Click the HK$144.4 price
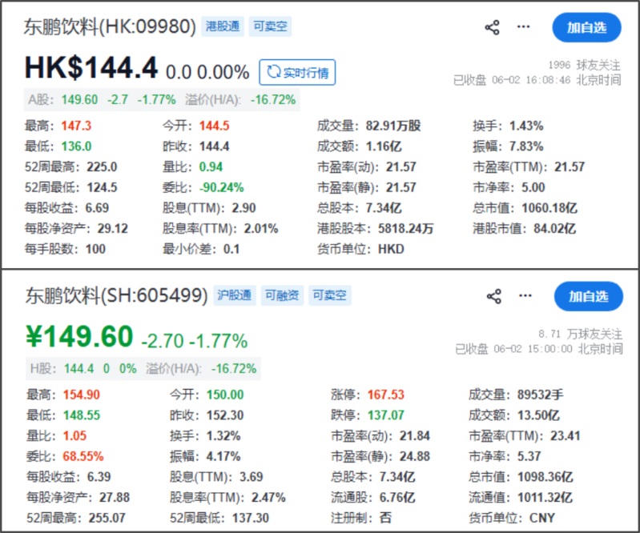This screenshot has height=533, width=640. pyautogui.click(x=91, y=68)
